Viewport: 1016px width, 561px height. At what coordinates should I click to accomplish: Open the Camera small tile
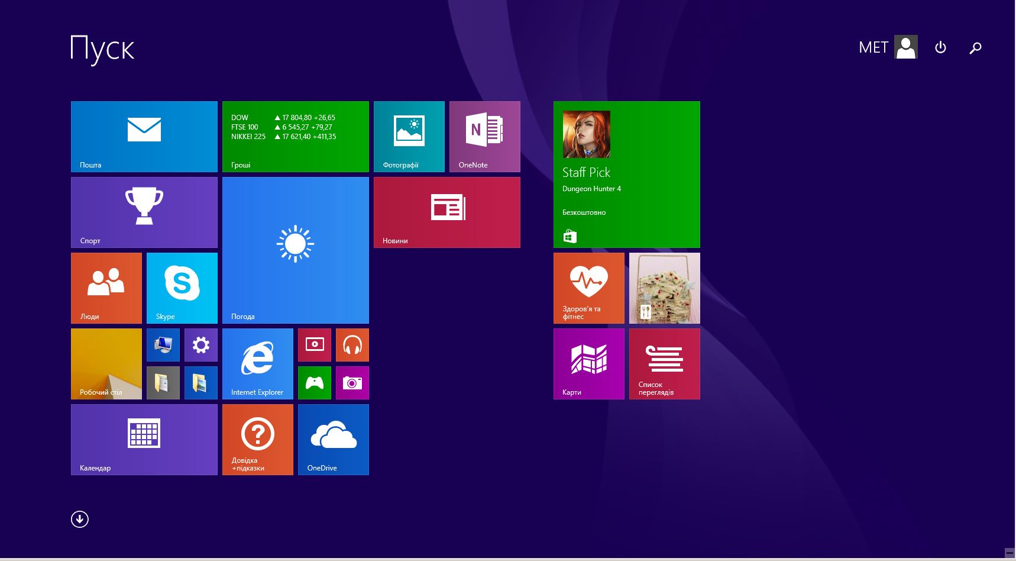coord(352,383)
